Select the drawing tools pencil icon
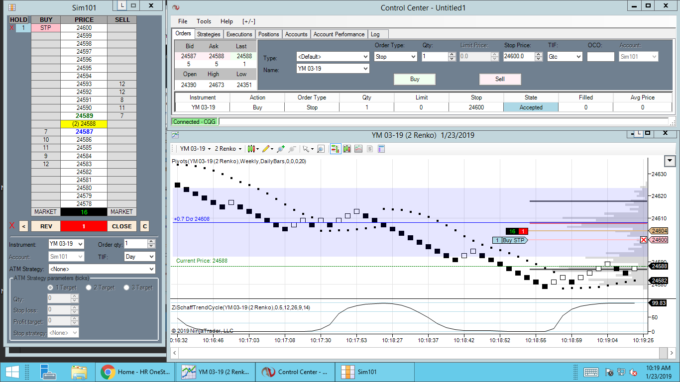680x382 pixels. pos(267,149)
